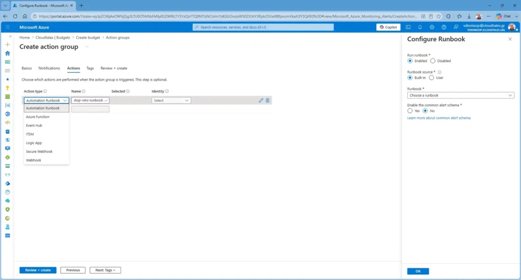Select Enabled for Run runbook

point(410,61)
